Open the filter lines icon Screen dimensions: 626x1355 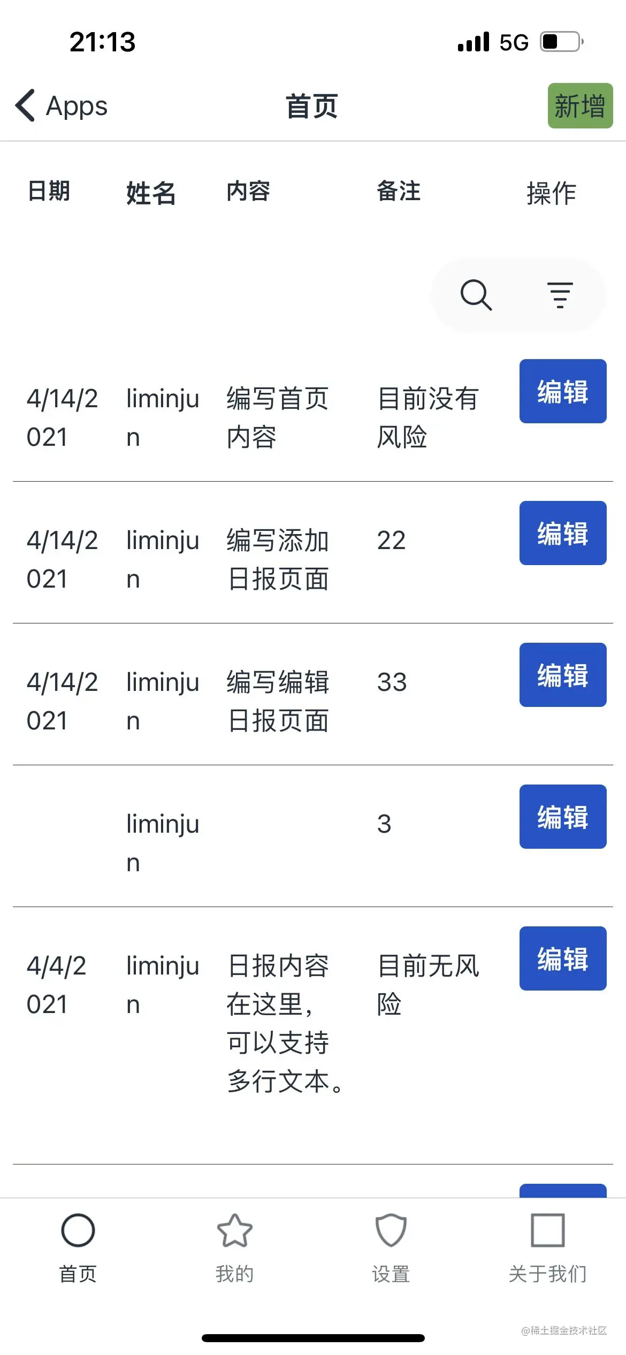click(560, 295)
